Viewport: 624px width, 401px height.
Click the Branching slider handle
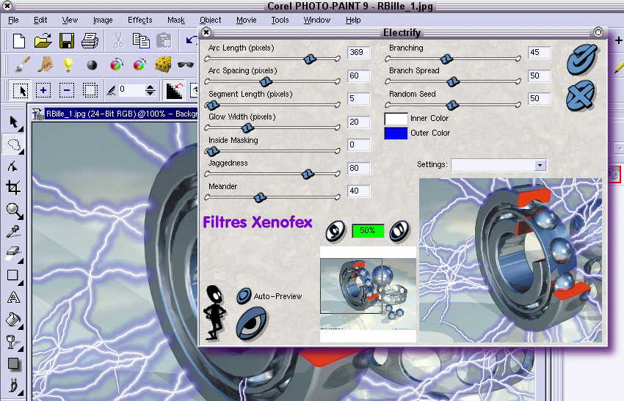click(x=446, y=59)
